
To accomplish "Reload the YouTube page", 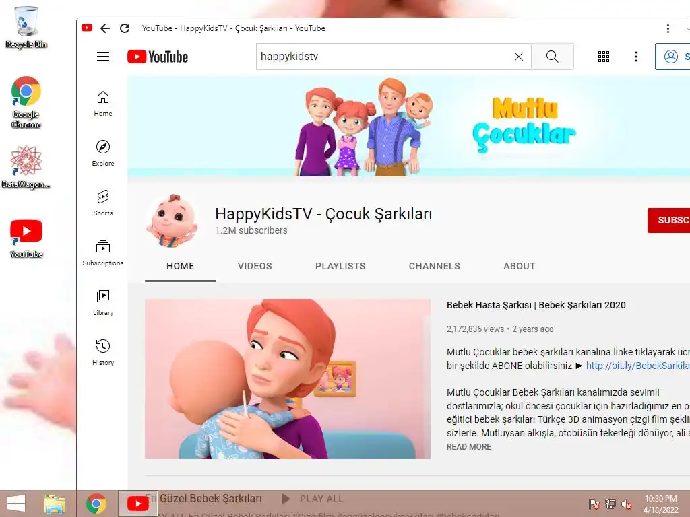I will 125,28.
